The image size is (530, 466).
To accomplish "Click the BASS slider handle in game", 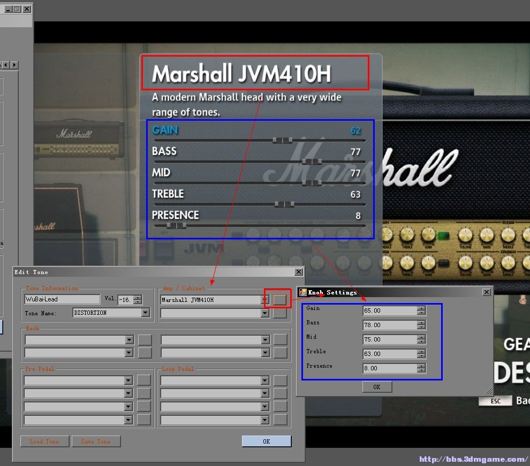I will click(x=312, y=161).
